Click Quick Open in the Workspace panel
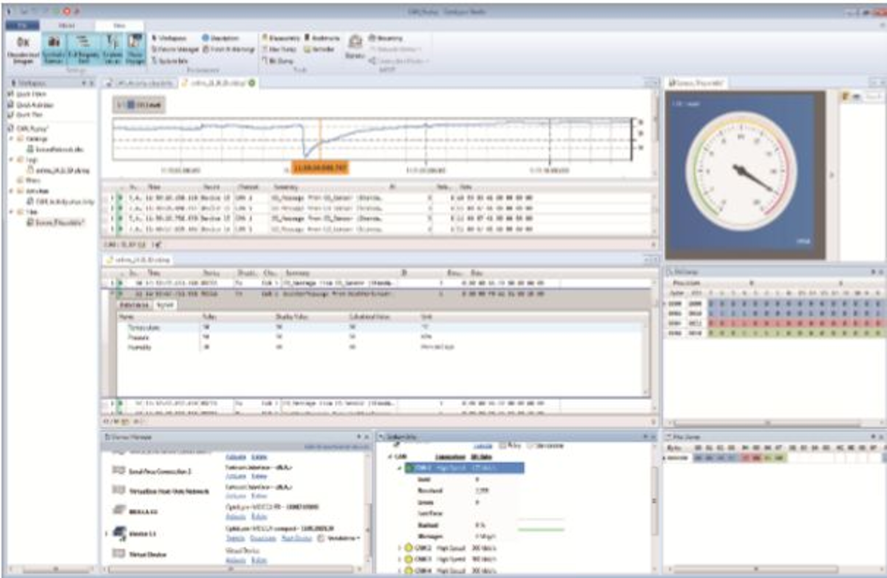 pyautogui.click(x=26, y=94)
